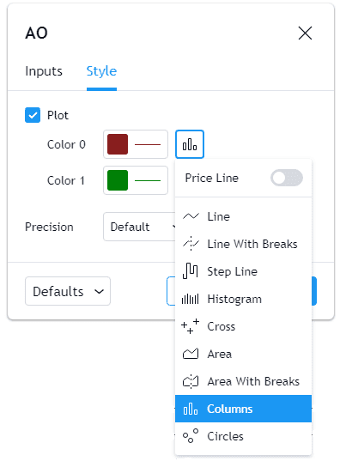Toggle the Price Line switch
346x461 pixels.
[287, 178]
